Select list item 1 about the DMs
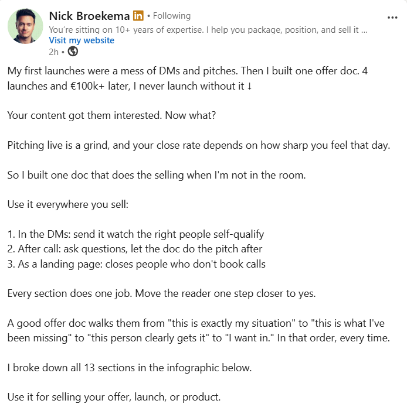The image size is (407, 414). 135,234
